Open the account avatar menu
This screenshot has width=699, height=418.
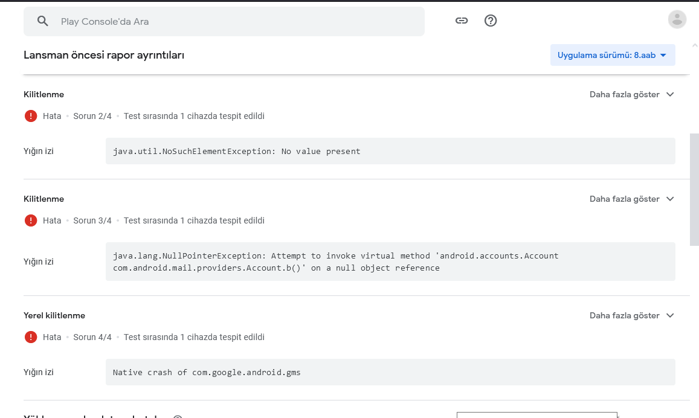click(677, 19)
